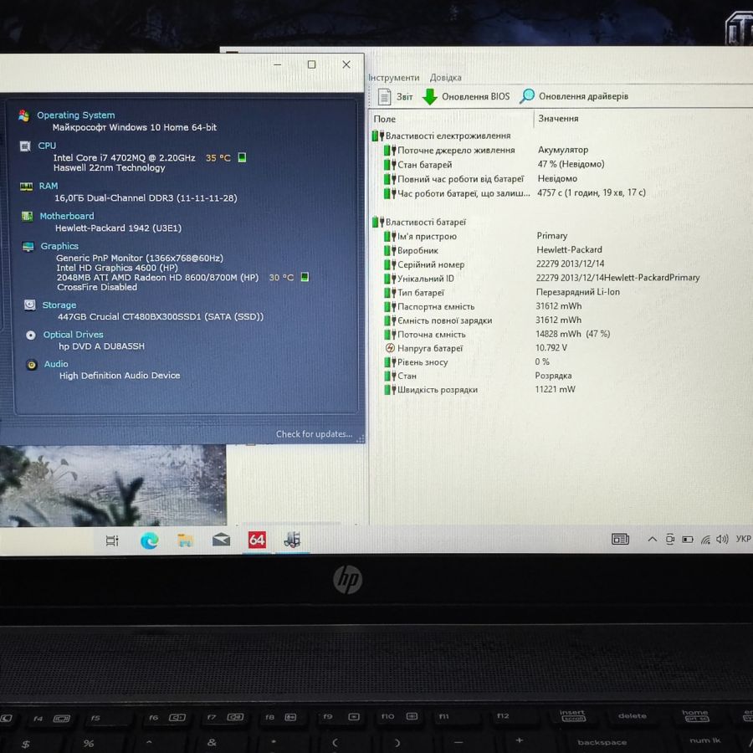Screen dimensions: 753x753
Task: Click the Звіт report button in AIDA64 toolbar
Action: 395,96
